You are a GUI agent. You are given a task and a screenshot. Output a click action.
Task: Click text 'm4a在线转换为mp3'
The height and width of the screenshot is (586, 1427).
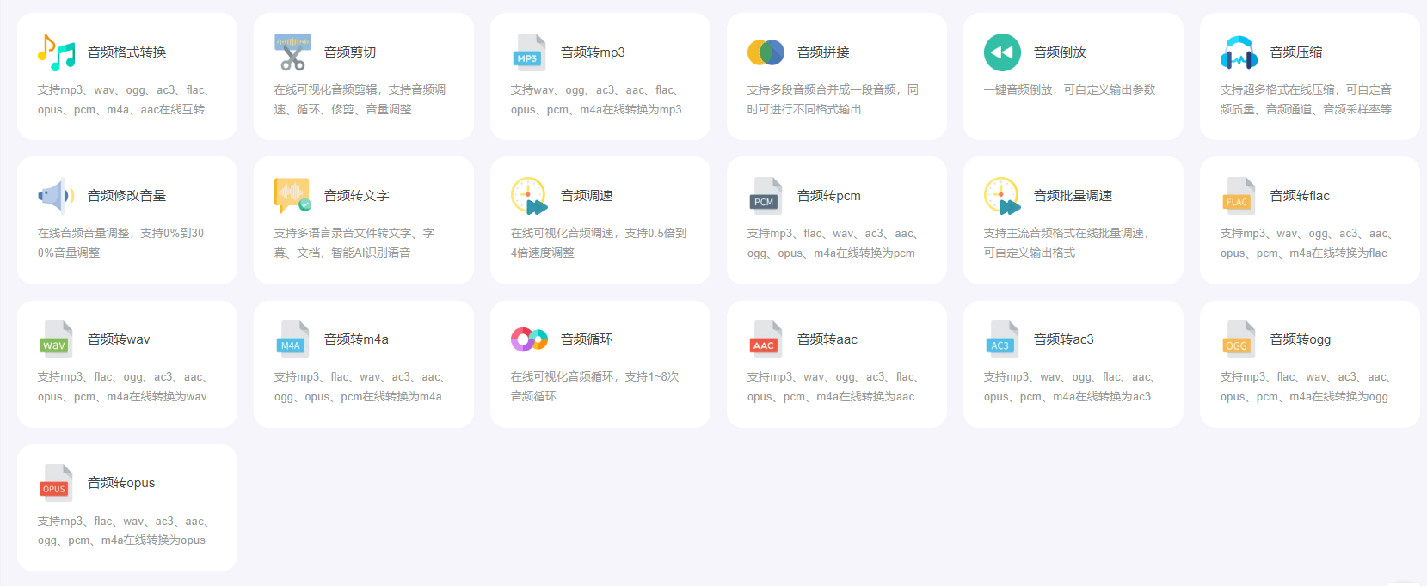[630, 109]
